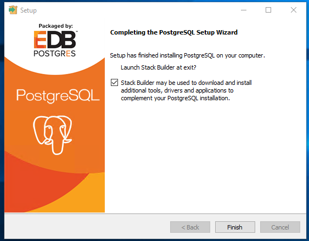Click the Setup title text in title bar
Image resolution: width=309 pixels, height=241 pixels.
tap(29, 10)
